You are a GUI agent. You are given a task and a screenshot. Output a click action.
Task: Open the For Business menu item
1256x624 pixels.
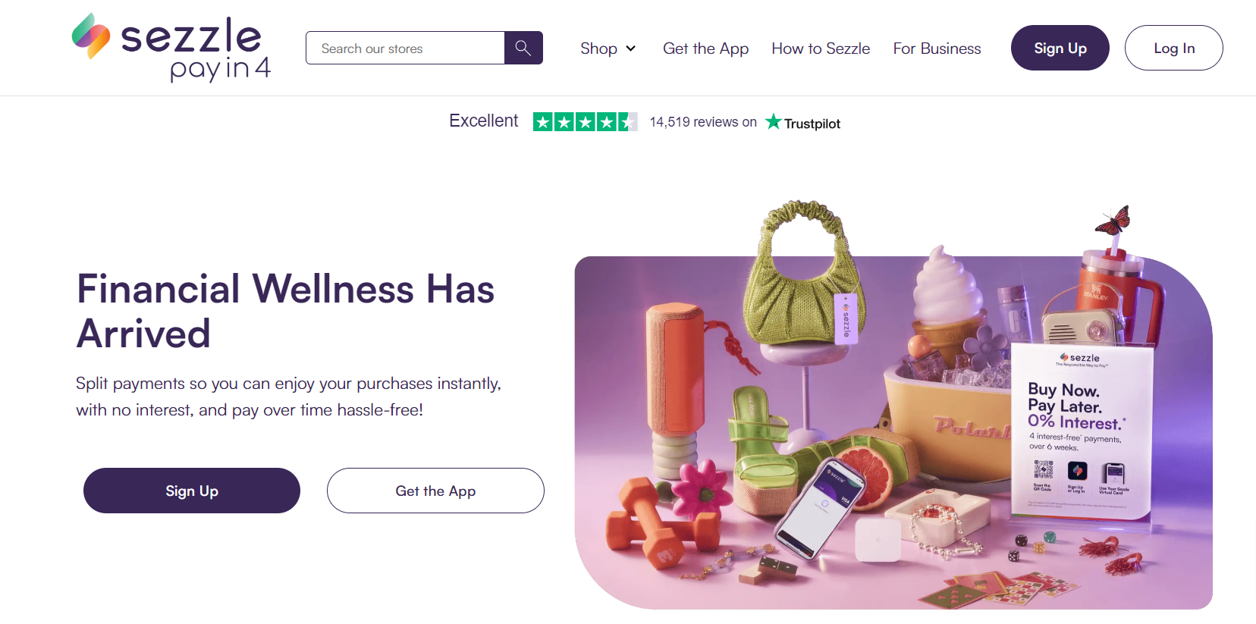(937, 48)
